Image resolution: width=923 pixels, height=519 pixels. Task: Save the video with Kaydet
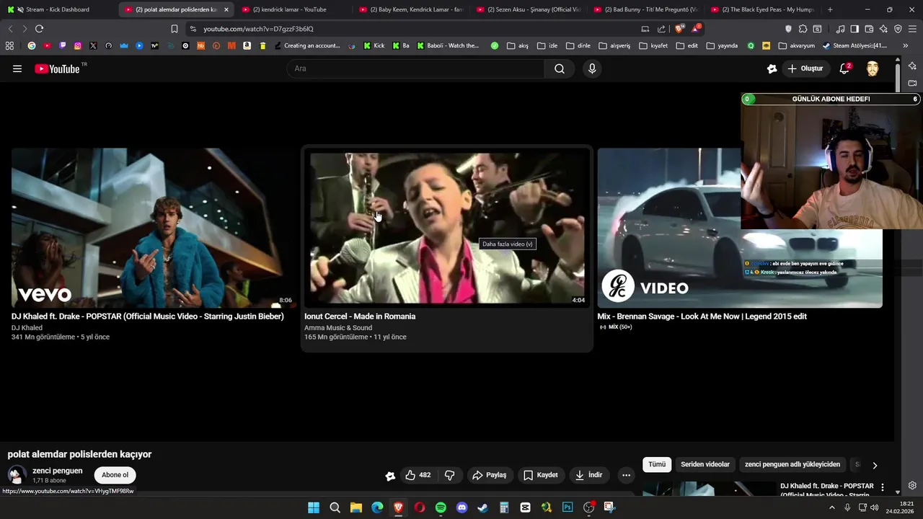pyautogui.click(x=541, y=475)
